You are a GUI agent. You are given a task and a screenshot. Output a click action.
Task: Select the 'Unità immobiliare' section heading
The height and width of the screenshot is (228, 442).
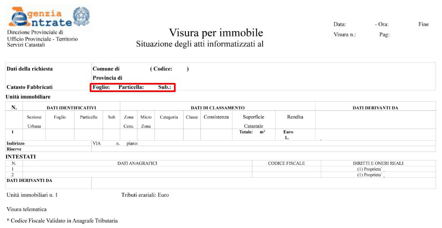pos(28,97)
